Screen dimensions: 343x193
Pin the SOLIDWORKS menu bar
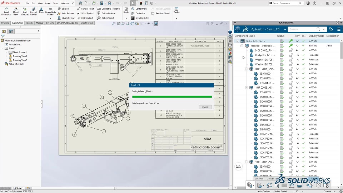[73, 3]
